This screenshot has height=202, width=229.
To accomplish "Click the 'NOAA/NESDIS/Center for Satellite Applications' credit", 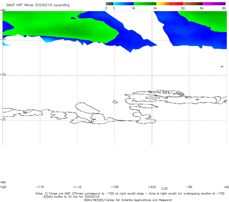I will pyautogui.click(x=128, y=200).
